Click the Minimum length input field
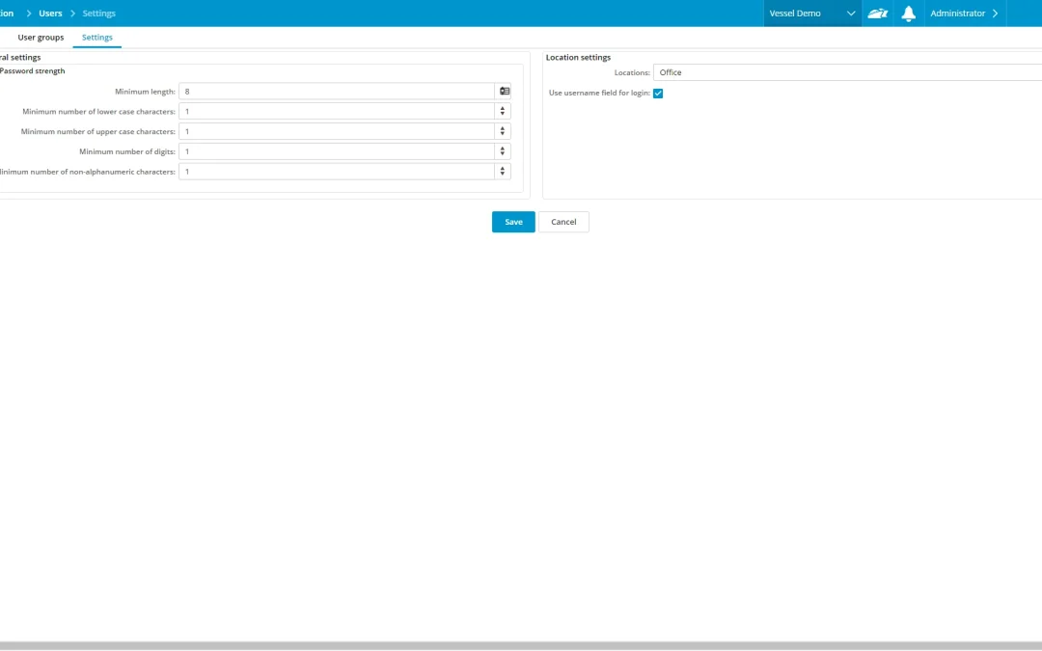 (337, 91)
